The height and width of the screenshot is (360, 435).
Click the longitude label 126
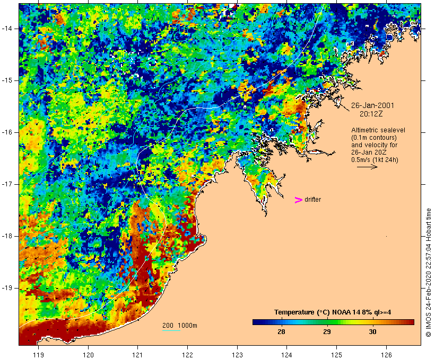coord(386,355)
